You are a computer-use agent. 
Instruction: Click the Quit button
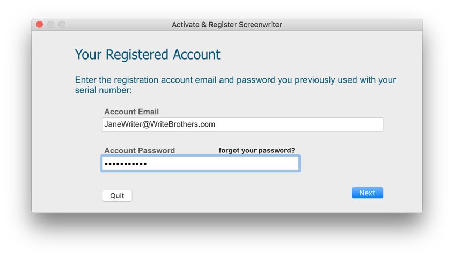117,196
